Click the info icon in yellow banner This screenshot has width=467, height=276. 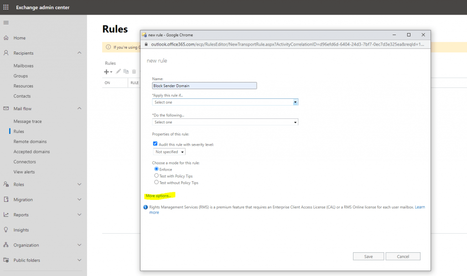(108, 47)
